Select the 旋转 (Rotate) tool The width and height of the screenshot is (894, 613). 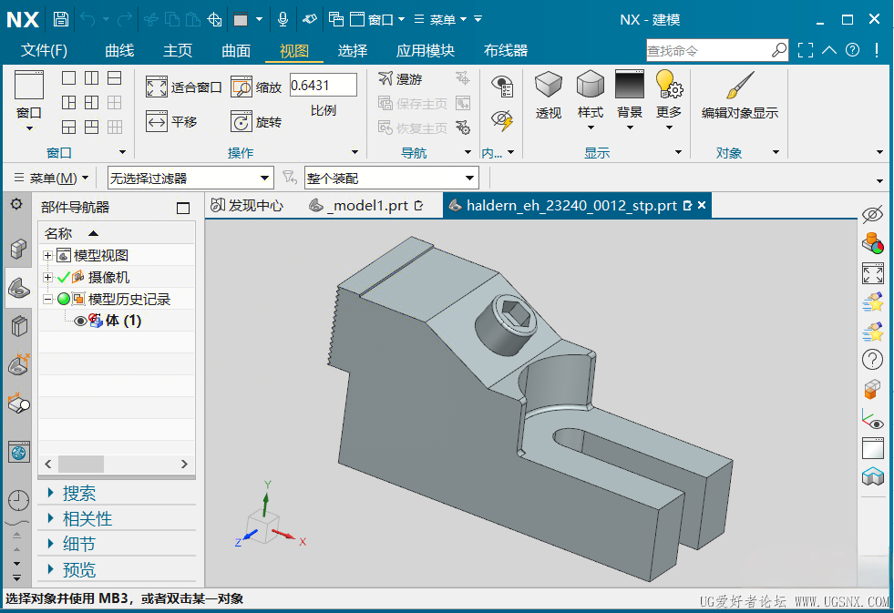(x=241, y=121)
